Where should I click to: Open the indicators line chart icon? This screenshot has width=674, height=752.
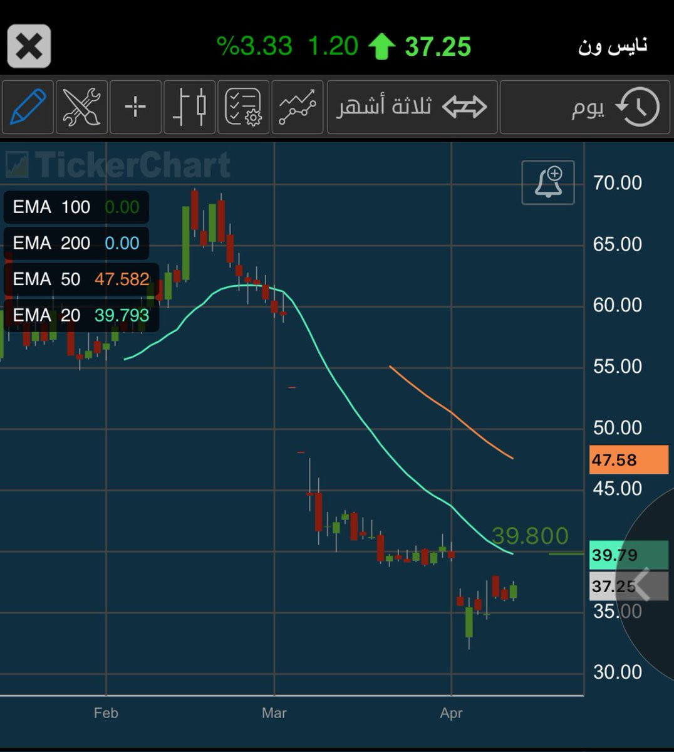(x=297, y=107)
